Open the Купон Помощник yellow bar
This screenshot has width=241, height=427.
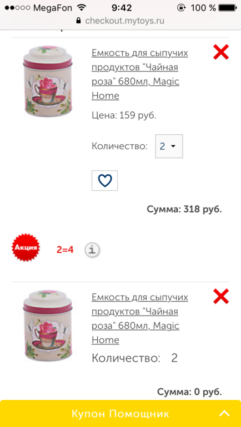click(120, 413)
